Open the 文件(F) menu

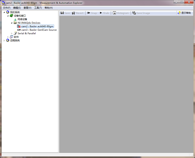(x=7, y=8)
